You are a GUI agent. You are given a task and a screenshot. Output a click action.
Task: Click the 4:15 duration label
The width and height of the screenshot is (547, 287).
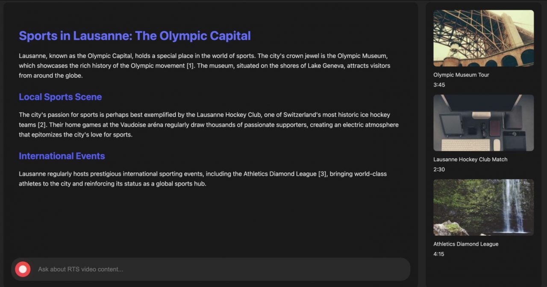439,254
